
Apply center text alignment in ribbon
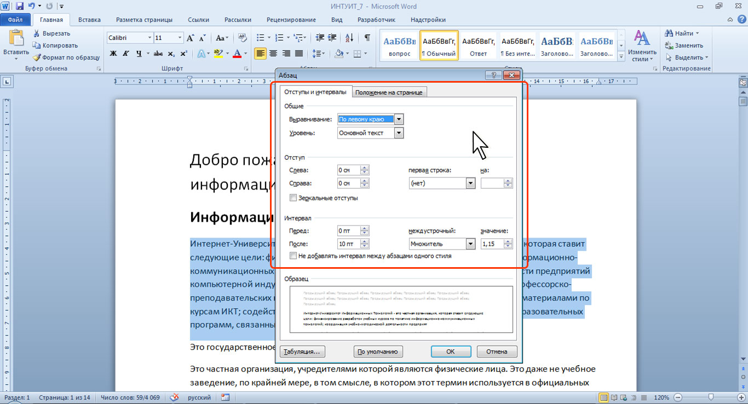coord(272,54)
